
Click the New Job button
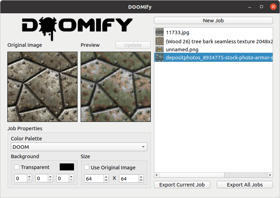[213, 21]
